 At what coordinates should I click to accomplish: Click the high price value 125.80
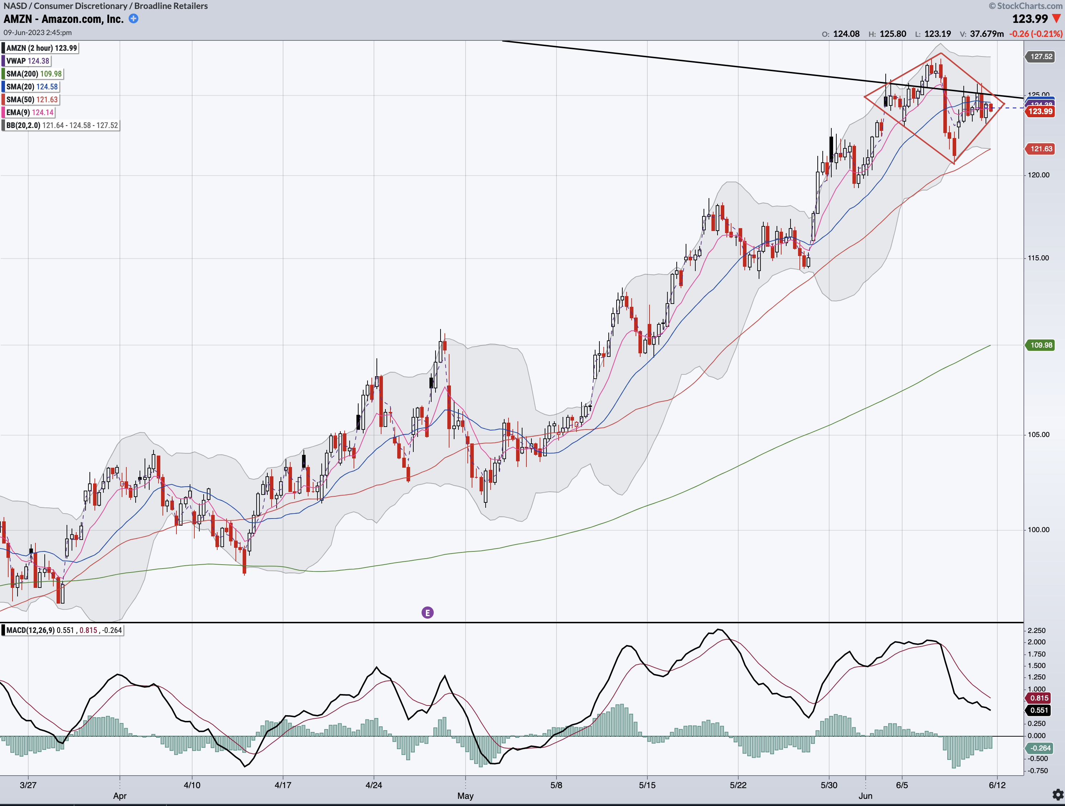[x=893, y=34]
